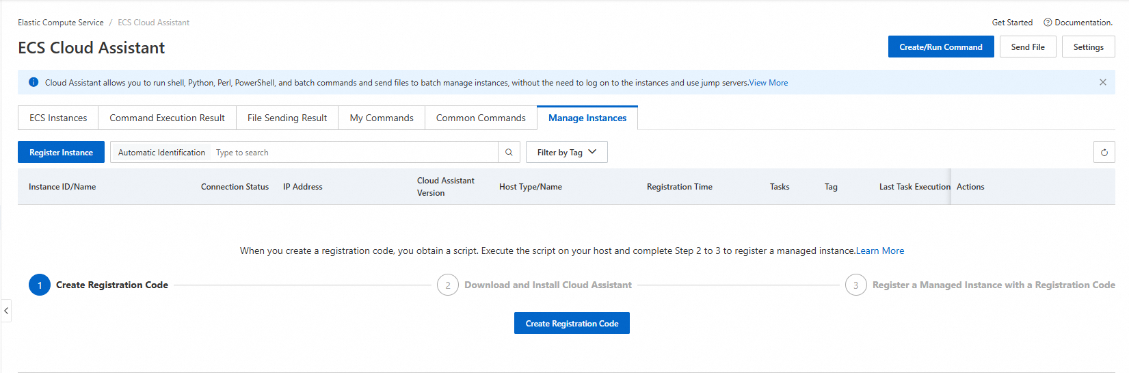1129x373 pixels.
Task: Go to My Commands tab
Action: 382,118
